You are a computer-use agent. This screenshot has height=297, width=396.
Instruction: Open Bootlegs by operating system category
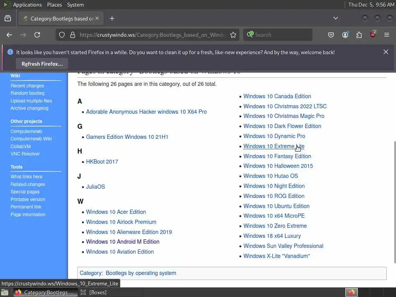point(141,273)
